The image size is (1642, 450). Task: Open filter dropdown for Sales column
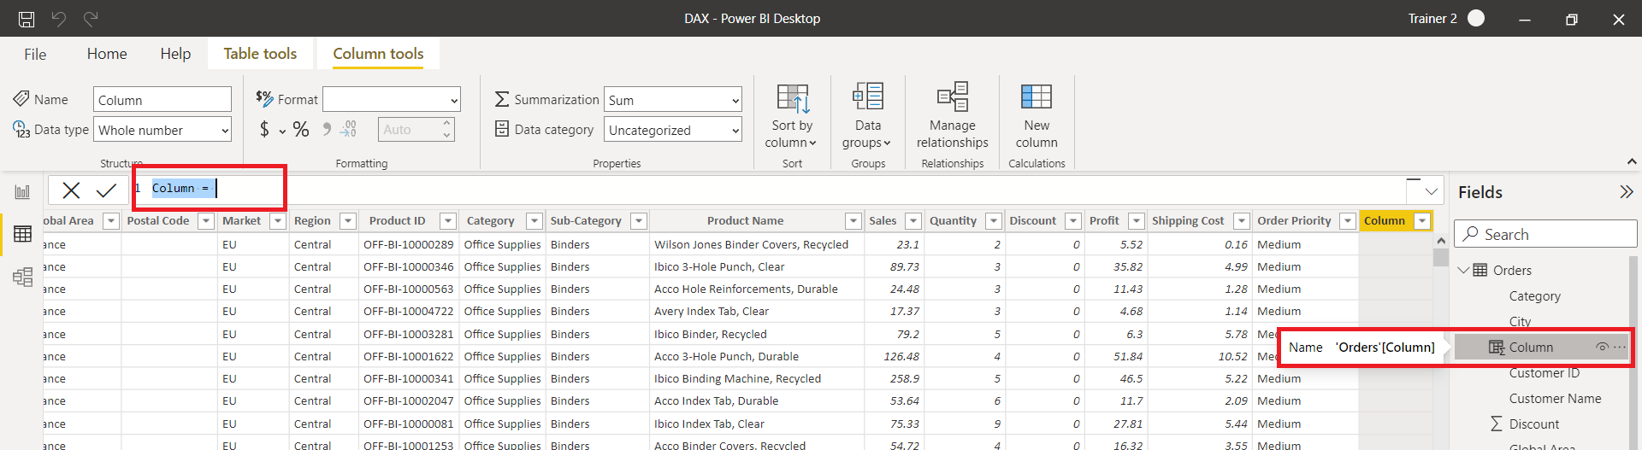pos(913,221)
